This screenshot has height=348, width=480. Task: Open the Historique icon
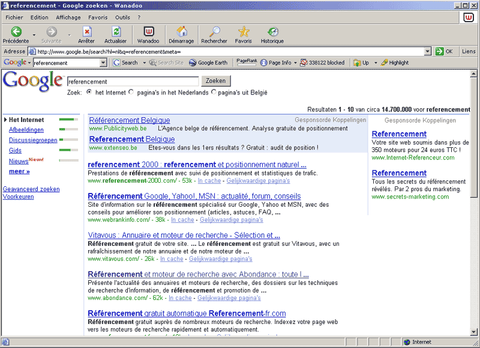click(x=272, y=32)
